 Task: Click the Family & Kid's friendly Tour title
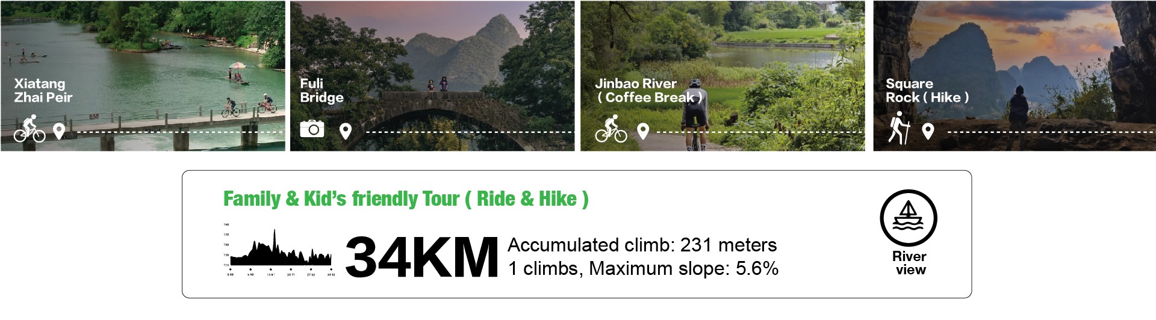point(406,199)
